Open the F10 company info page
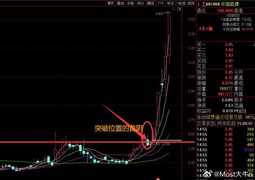The height and width of the screenshot is (180, 255). (161, 3)
